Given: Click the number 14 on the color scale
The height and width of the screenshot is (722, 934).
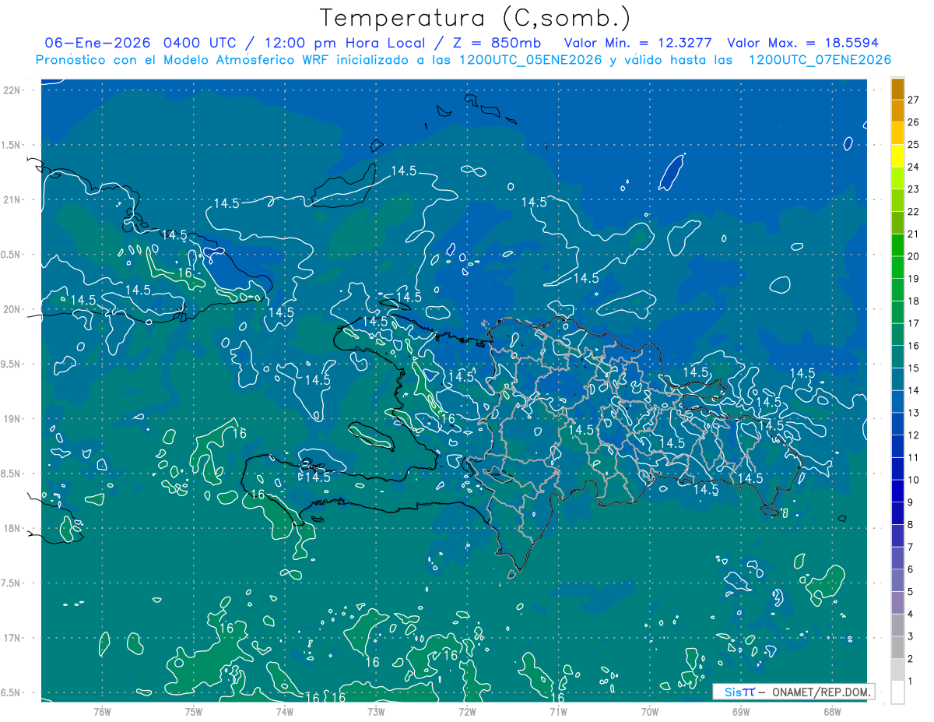Looking at the screenshot, I should [x=914, y=390].
